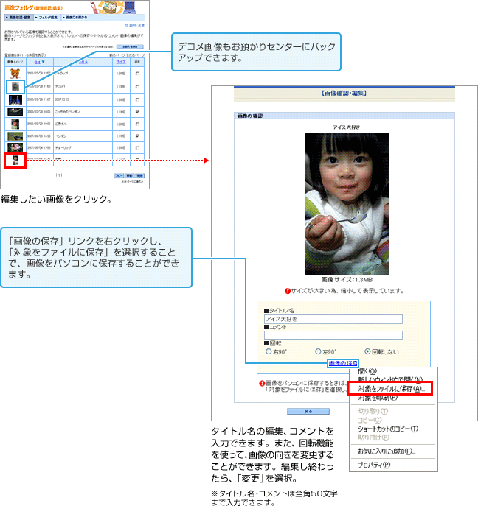The height and width of the screenshot is (506, 478).
Task: Click the last row girl thumbnail
Action: [15, 160]
